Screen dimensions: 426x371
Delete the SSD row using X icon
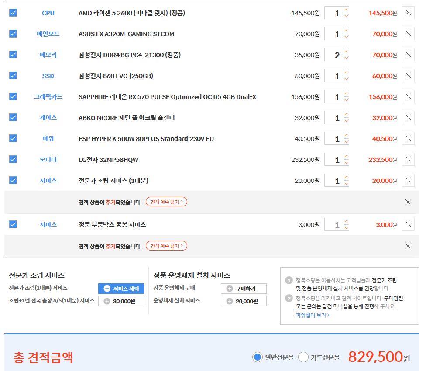click(408, 76)
